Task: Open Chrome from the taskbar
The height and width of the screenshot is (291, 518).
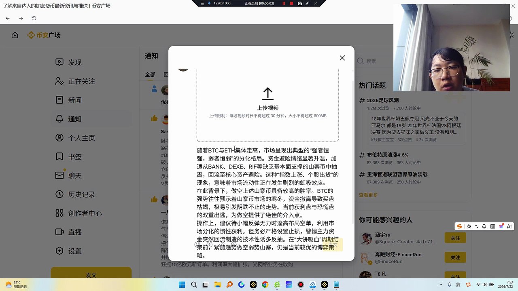Action: [x=265, y=285]
